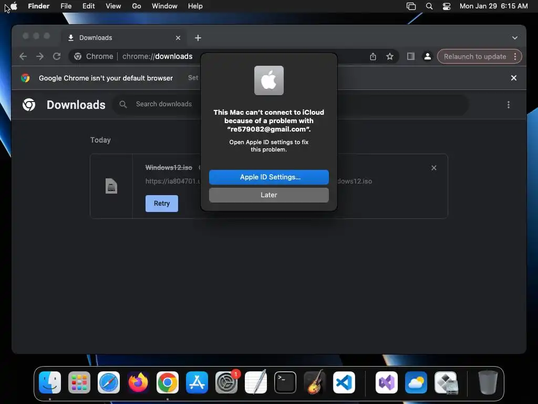The image size is (538, 404).
Task: Open a new tab with the plus button
Action: tap(198, 38)
